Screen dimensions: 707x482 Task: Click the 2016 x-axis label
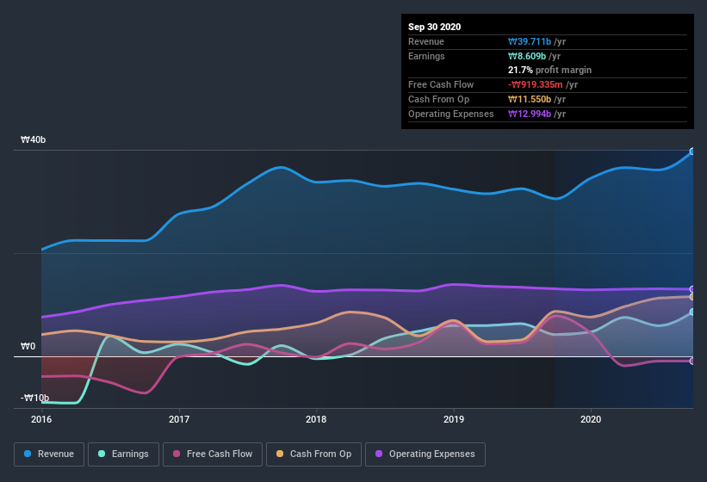(41, 419)
